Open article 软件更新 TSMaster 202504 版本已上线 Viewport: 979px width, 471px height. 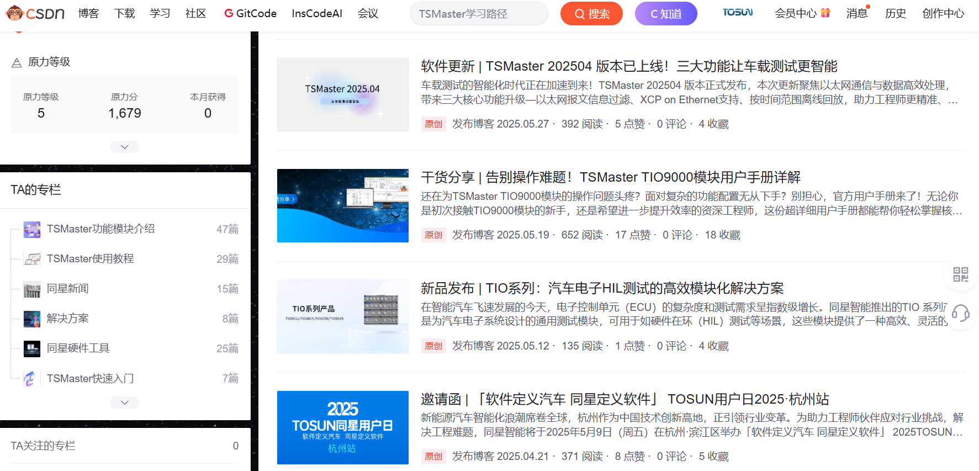coord(629,66)
